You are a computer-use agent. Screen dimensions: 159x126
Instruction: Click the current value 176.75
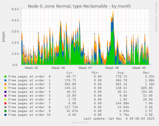pos(70,80)
